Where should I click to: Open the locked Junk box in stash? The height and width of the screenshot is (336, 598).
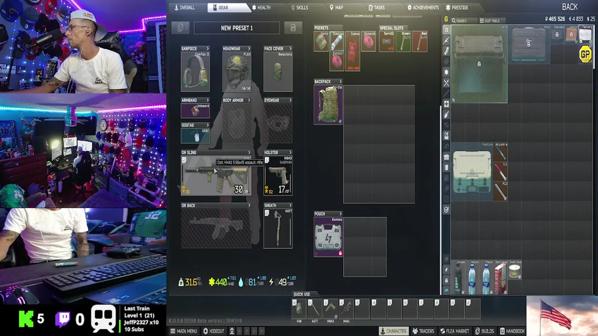pos(479,64)
